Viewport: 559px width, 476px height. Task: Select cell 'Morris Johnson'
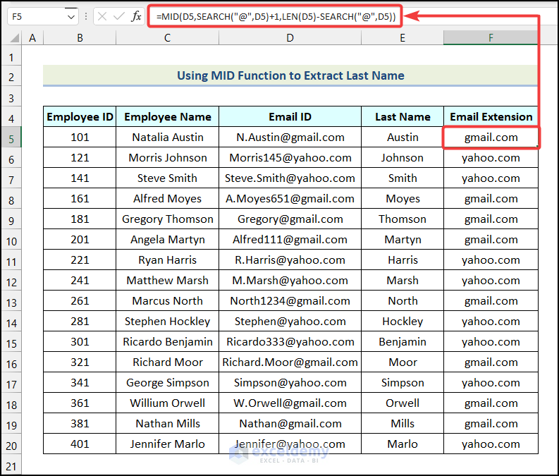pos(167,157)
